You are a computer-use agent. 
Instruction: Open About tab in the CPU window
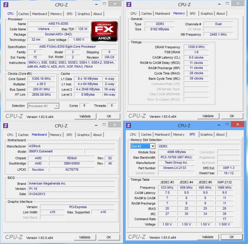[97, 14]
